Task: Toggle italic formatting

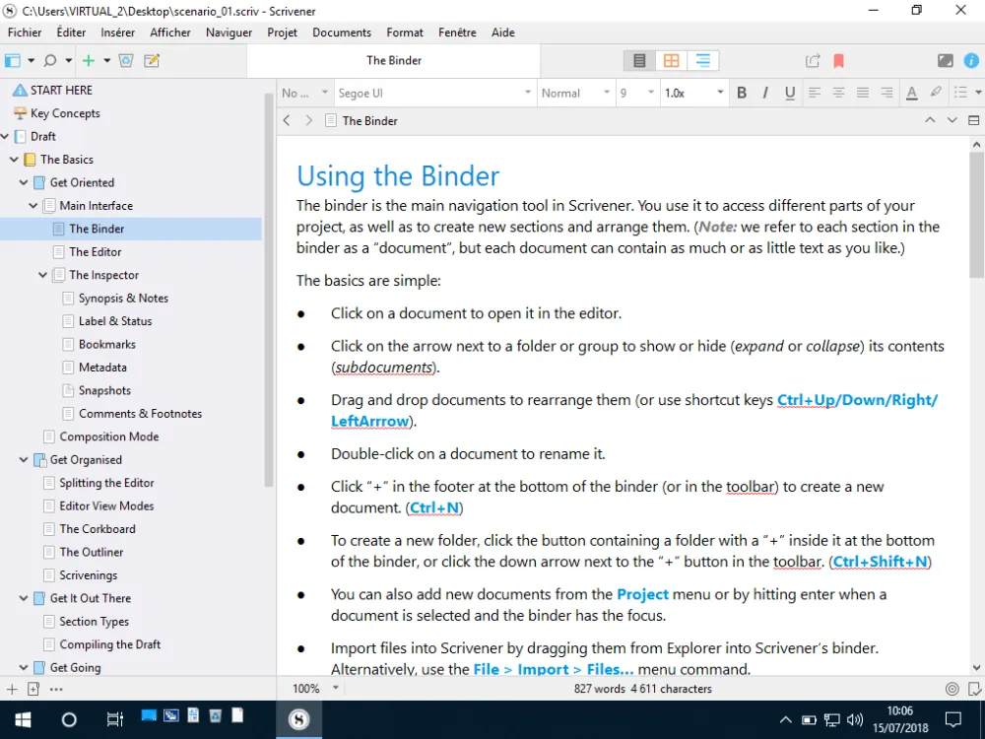Action: [765, 93]
